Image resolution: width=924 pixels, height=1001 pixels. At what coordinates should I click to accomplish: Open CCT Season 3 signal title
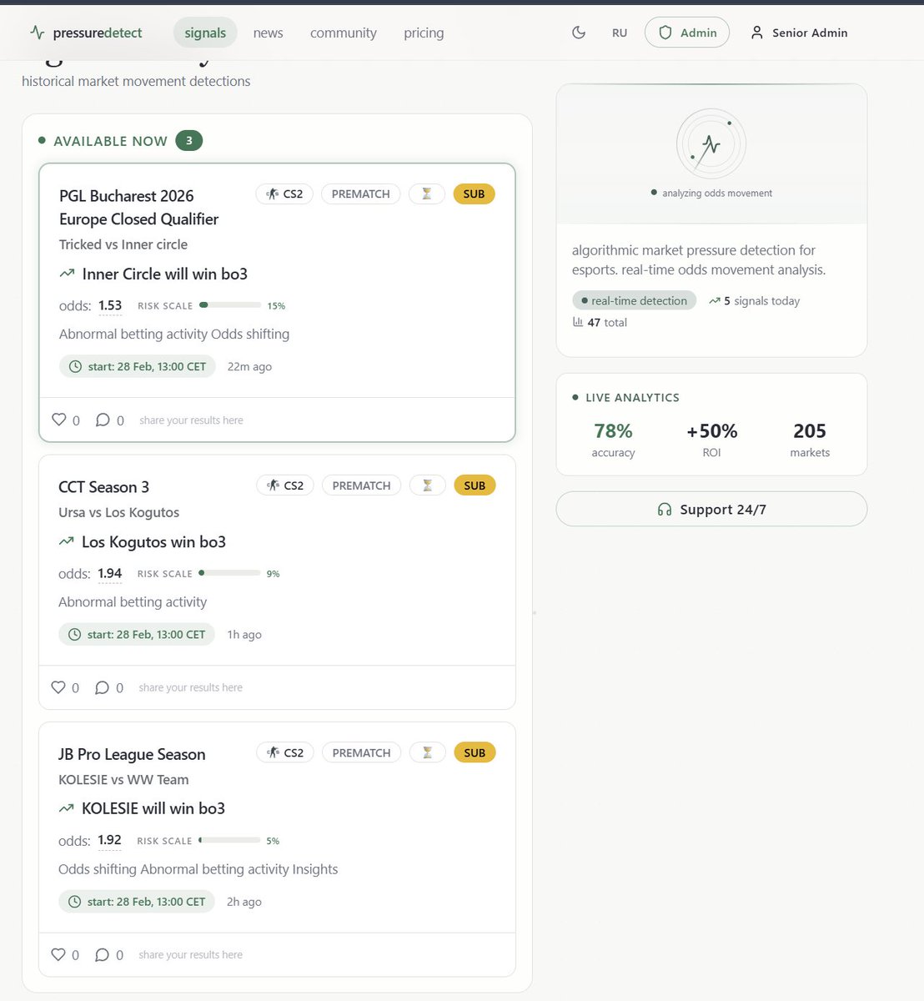pyautogui.click(x=103, y=487)
